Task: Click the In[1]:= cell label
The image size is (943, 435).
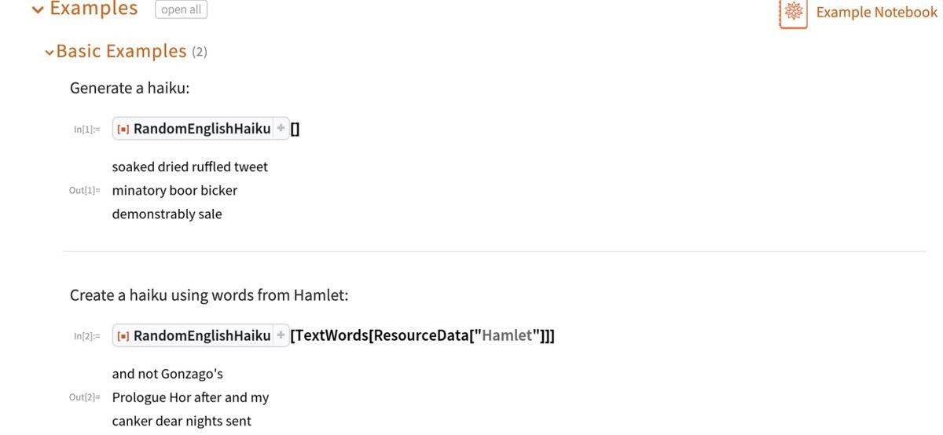Action: [86, 130]
